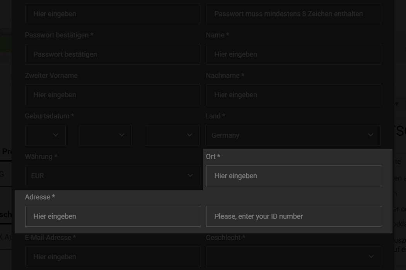Click the chevron icon in the EUR field
Image resolution: width=406 pixels, height=270 pixels.
click(x=190, y=175)
